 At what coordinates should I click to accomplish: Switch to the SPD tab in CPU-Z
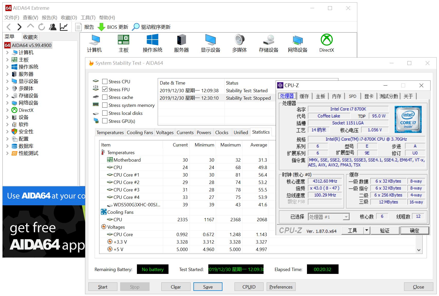352,96
